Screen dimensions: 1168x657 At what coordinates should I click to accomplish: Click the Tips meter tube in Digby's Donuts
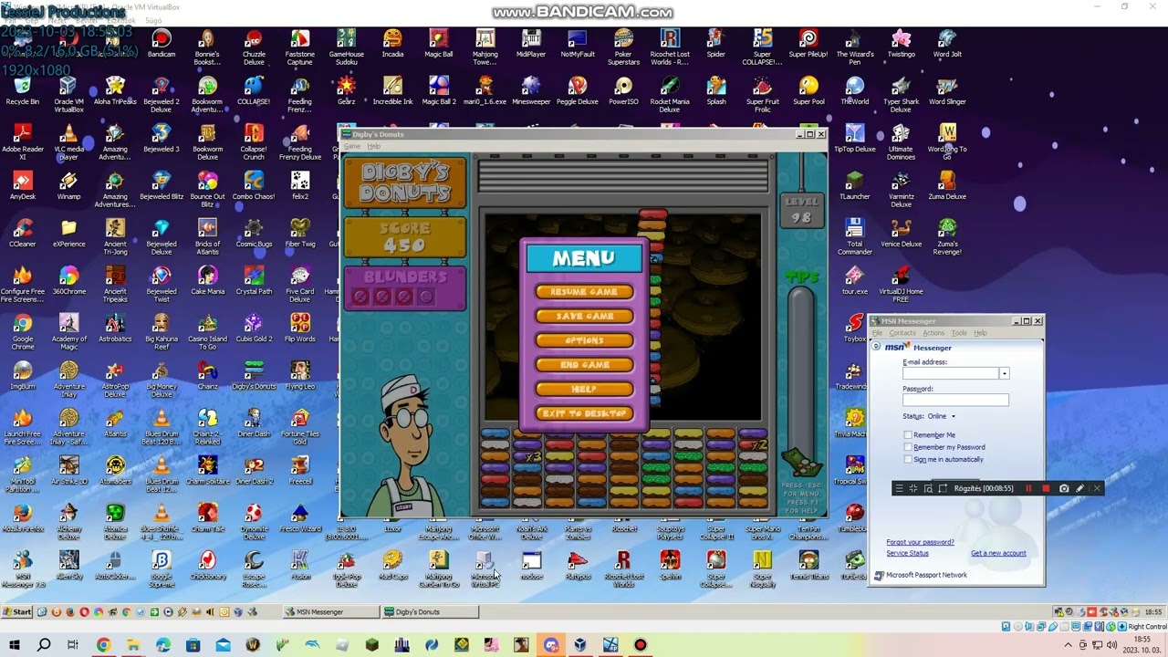[799, 365]
